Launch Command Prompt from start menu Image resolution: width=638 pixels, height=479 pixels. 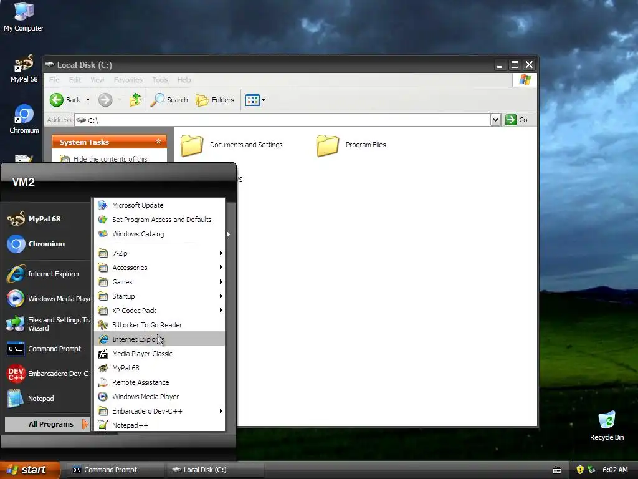point(47,349)
